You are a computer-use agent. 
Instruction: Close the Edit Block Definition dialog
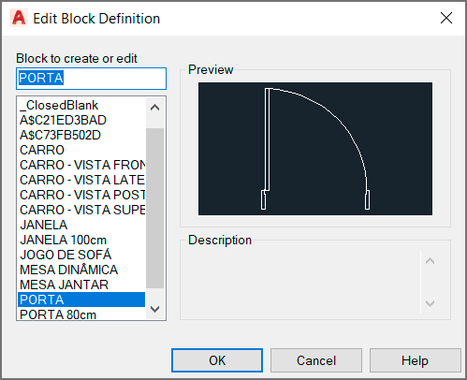[446, 18]
